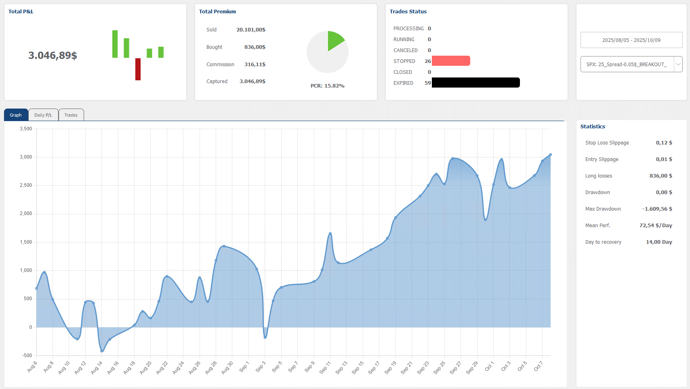The height and width of the screenshot is (389, 690).
Task: Switch to the Daily P/L tab
Action: tap(43, 115)
